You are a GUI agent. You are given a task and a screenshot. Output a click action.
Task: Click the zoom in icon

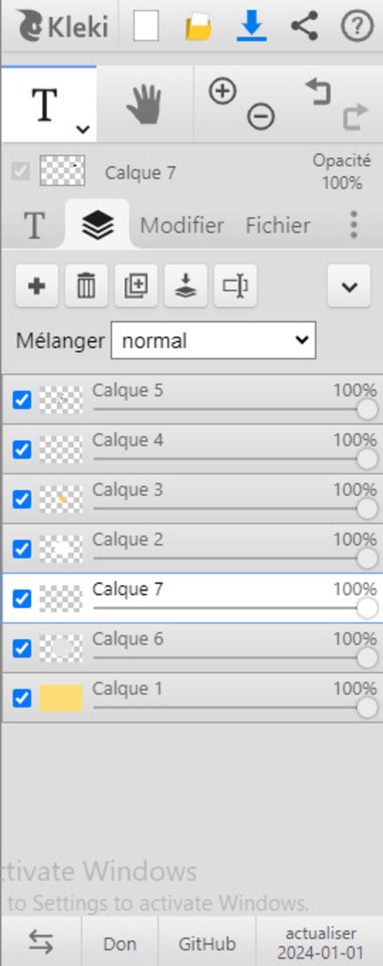tap(223, 91)
